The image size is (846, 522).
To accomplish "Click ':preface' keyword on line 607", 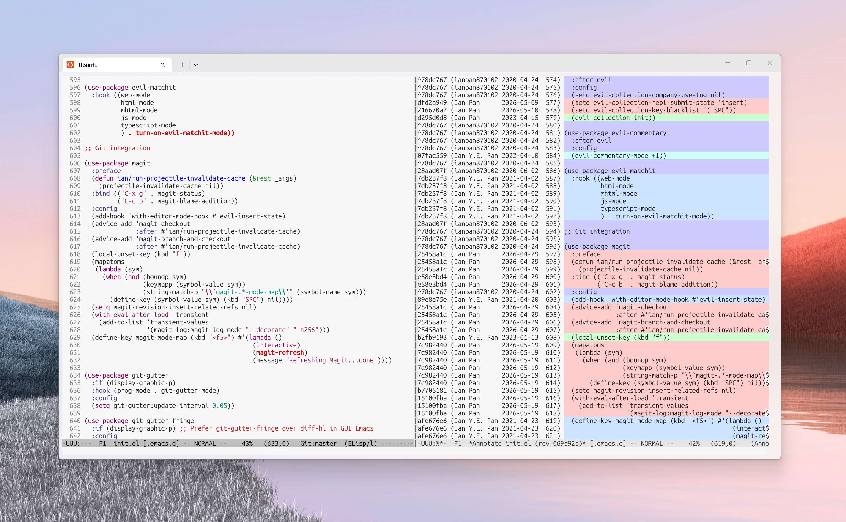I will pos(106,171).
